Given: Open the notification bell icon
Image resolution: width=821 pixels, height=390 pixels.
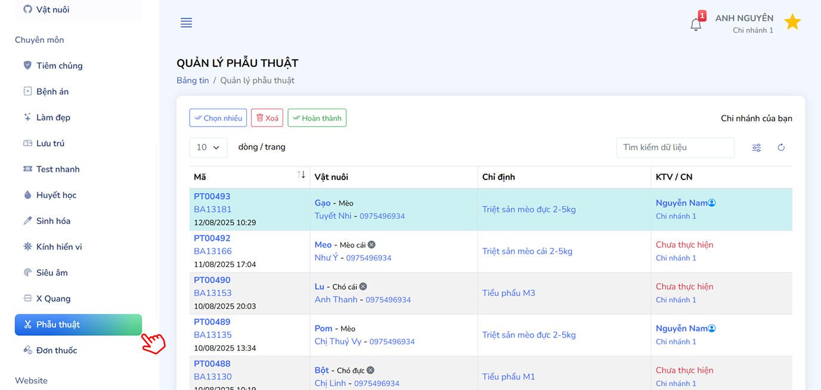Looking at the screenshot, I should point(696,24).
